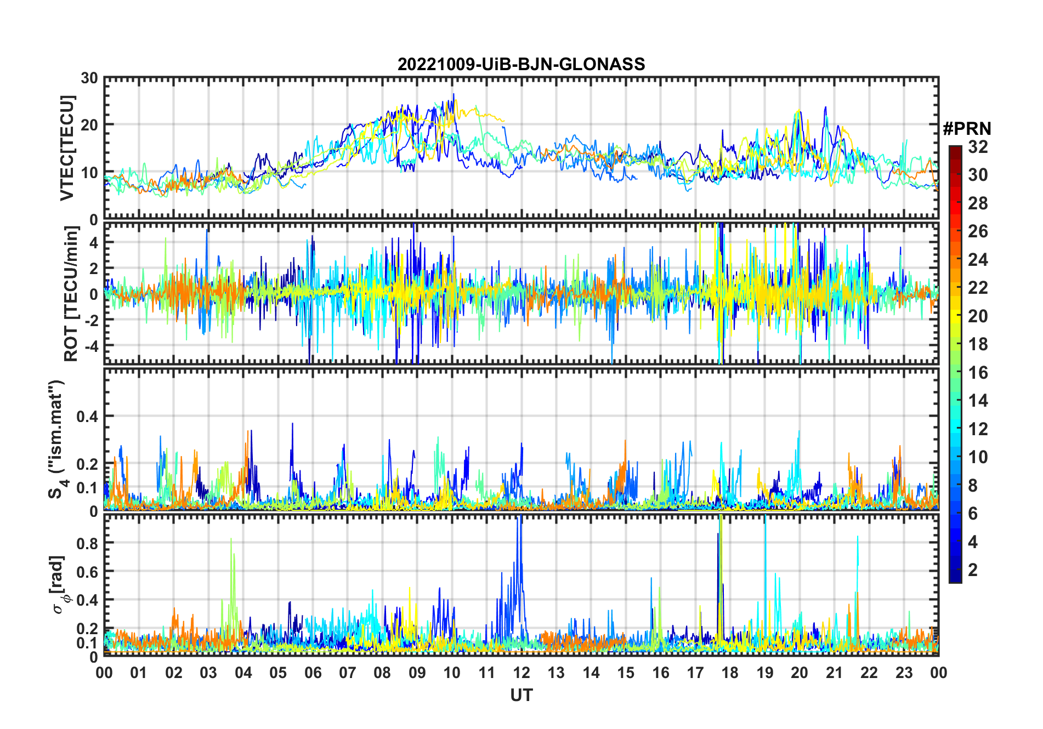Click x-axis tick label 21
This screenshot has width=1043, height=729.
coord(834,673)
